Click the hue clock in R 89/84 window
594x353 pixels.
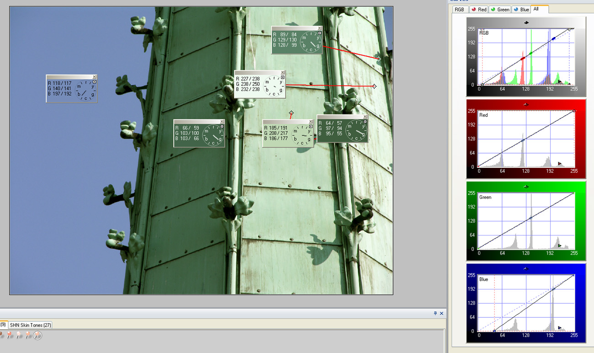[311, 42]
